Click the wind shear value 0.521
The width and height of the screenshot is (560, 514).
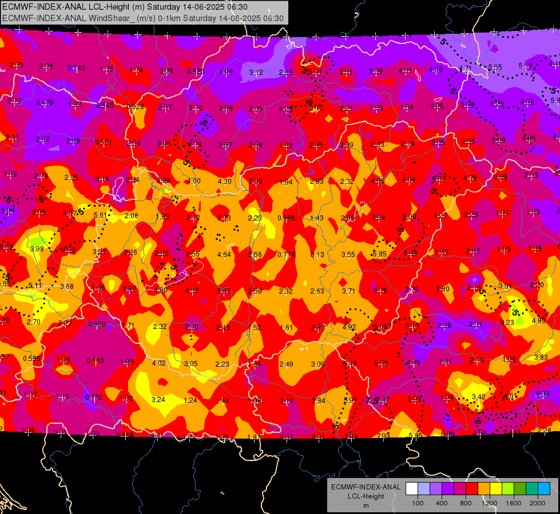pyautogui.click(x=104, y=142)
